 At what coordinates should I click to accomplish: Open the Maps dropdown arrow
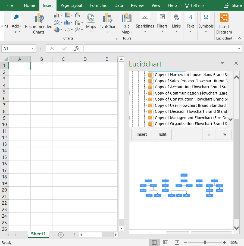click(91, 32)
